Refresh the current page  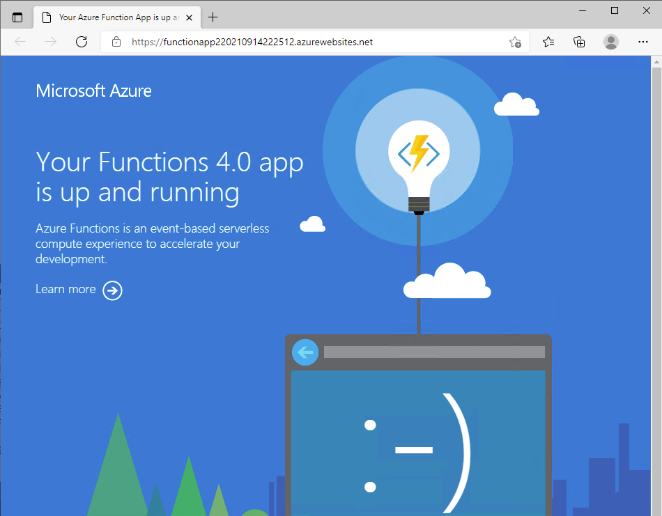(x=82, y=42)
